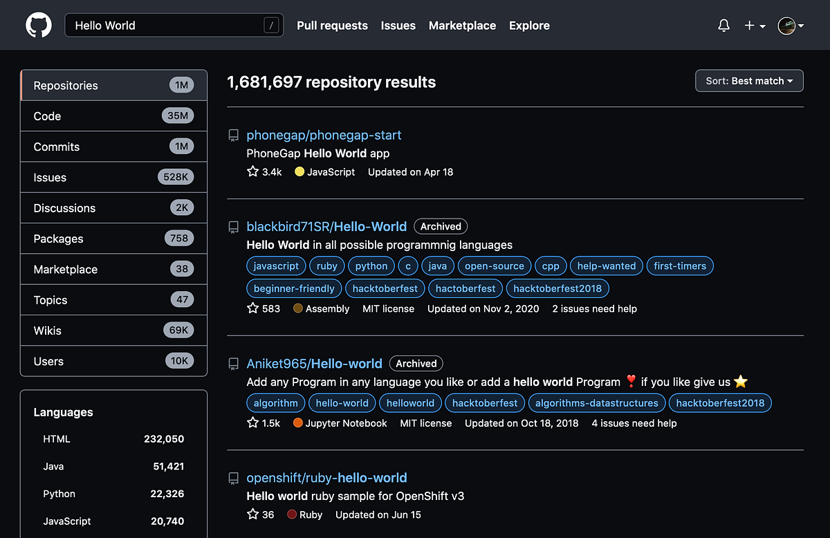The height and width of the screenshot is (538, 830).
Task: Click the repo icon beside openshift/ruby-hello-world
Action: [x=234, y=479]
